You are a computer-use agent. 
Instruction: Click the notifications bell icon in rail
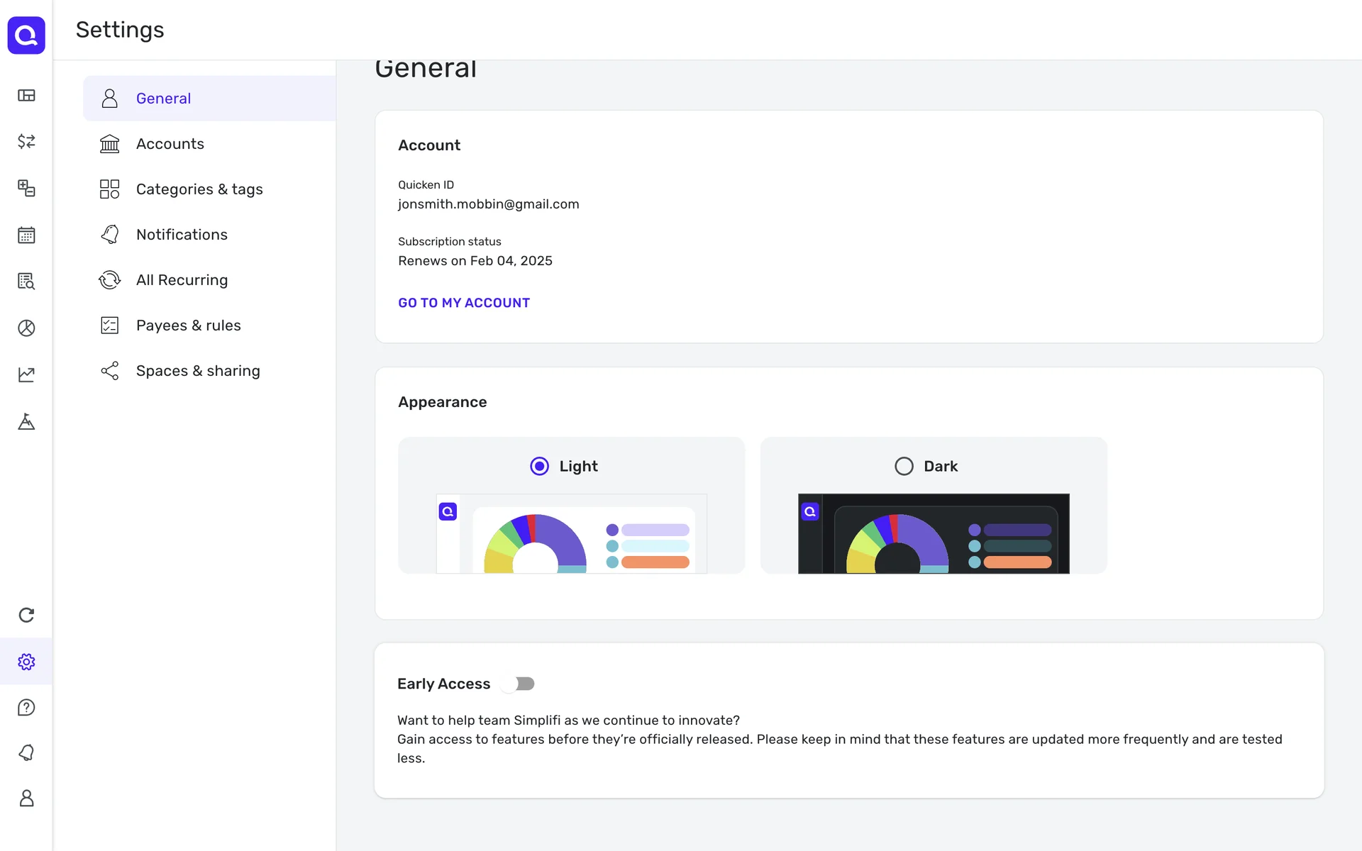pos(26,752)
